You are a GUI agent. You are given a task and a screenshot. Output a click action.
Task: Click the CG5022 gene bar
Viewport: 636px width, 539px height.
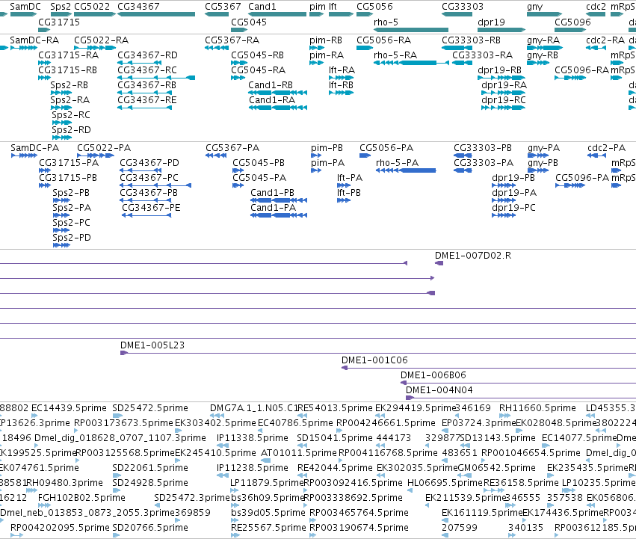coord(95,14)
